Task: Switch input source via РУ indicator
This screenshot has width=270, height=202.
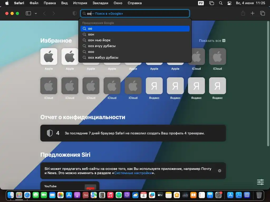Action: (x=201, y=3)
